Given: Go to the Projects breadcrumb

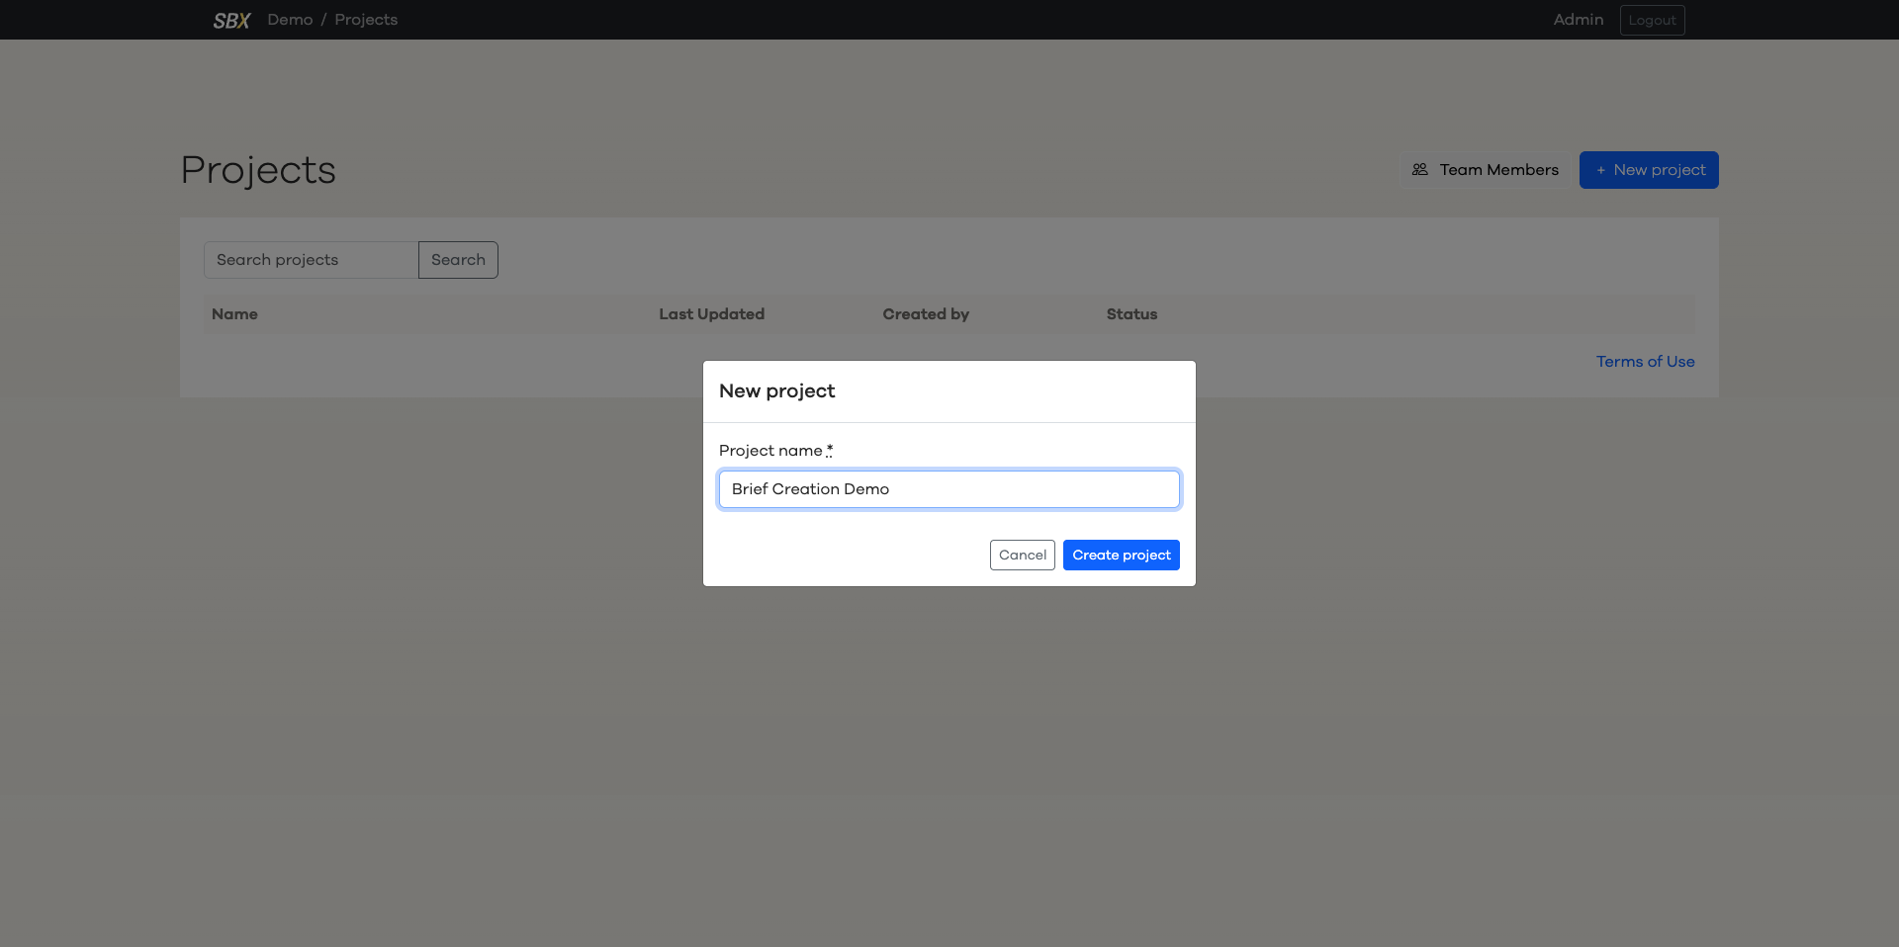Looking at the screenshot, I should pyautogui.click(x=366, y=20).
